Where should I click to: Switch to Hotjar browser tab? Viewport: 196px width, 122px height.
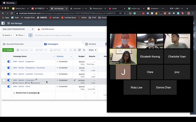point(116,8)
